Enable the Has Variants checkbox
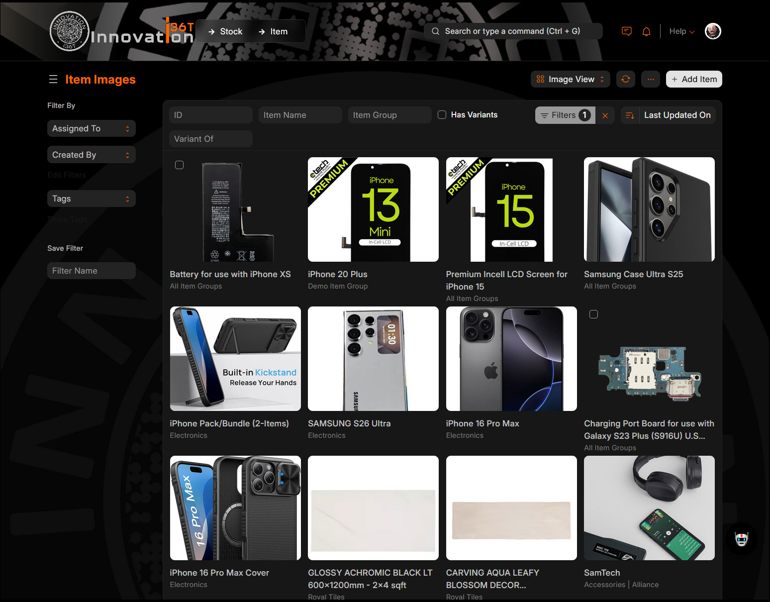The width and height of the screenshot is (770, 602). 442,115
